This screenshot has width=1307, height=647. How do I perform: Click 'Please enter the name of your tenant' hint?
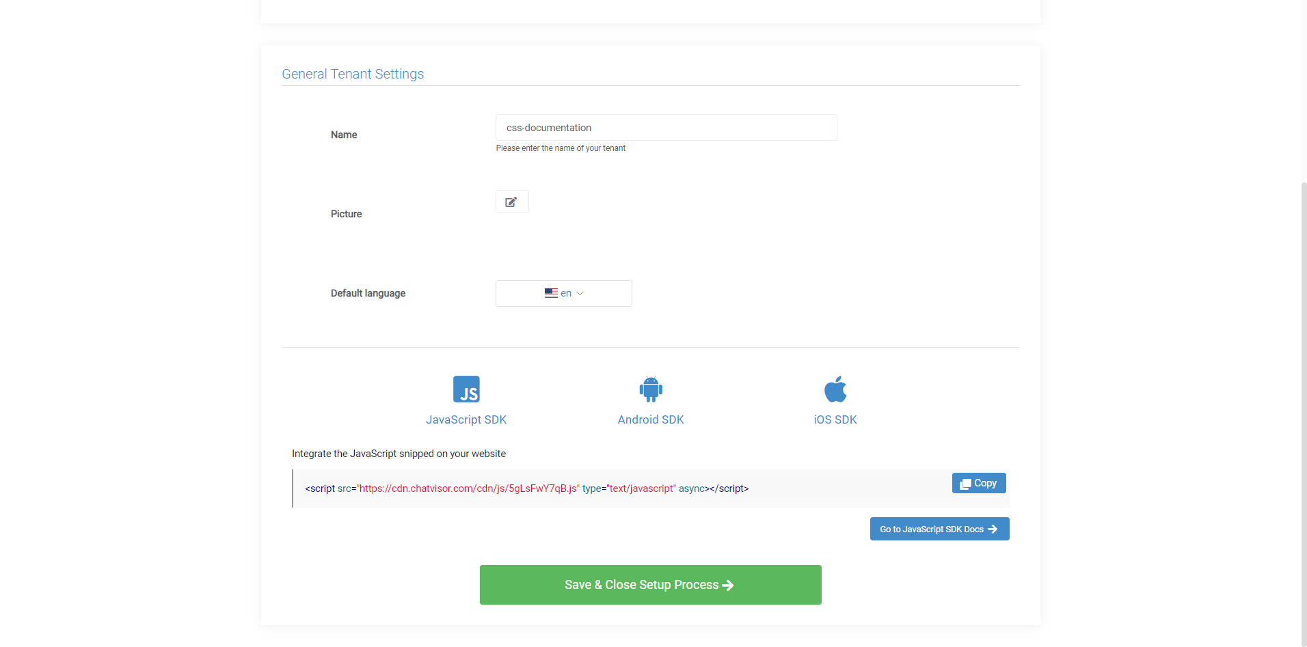561,148
